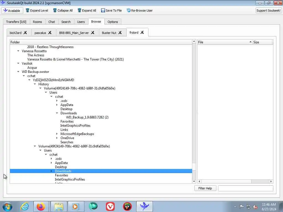This screenshot has width=283, height=212.
Task: Close the frolord browse tab
Action: point(142,32)
